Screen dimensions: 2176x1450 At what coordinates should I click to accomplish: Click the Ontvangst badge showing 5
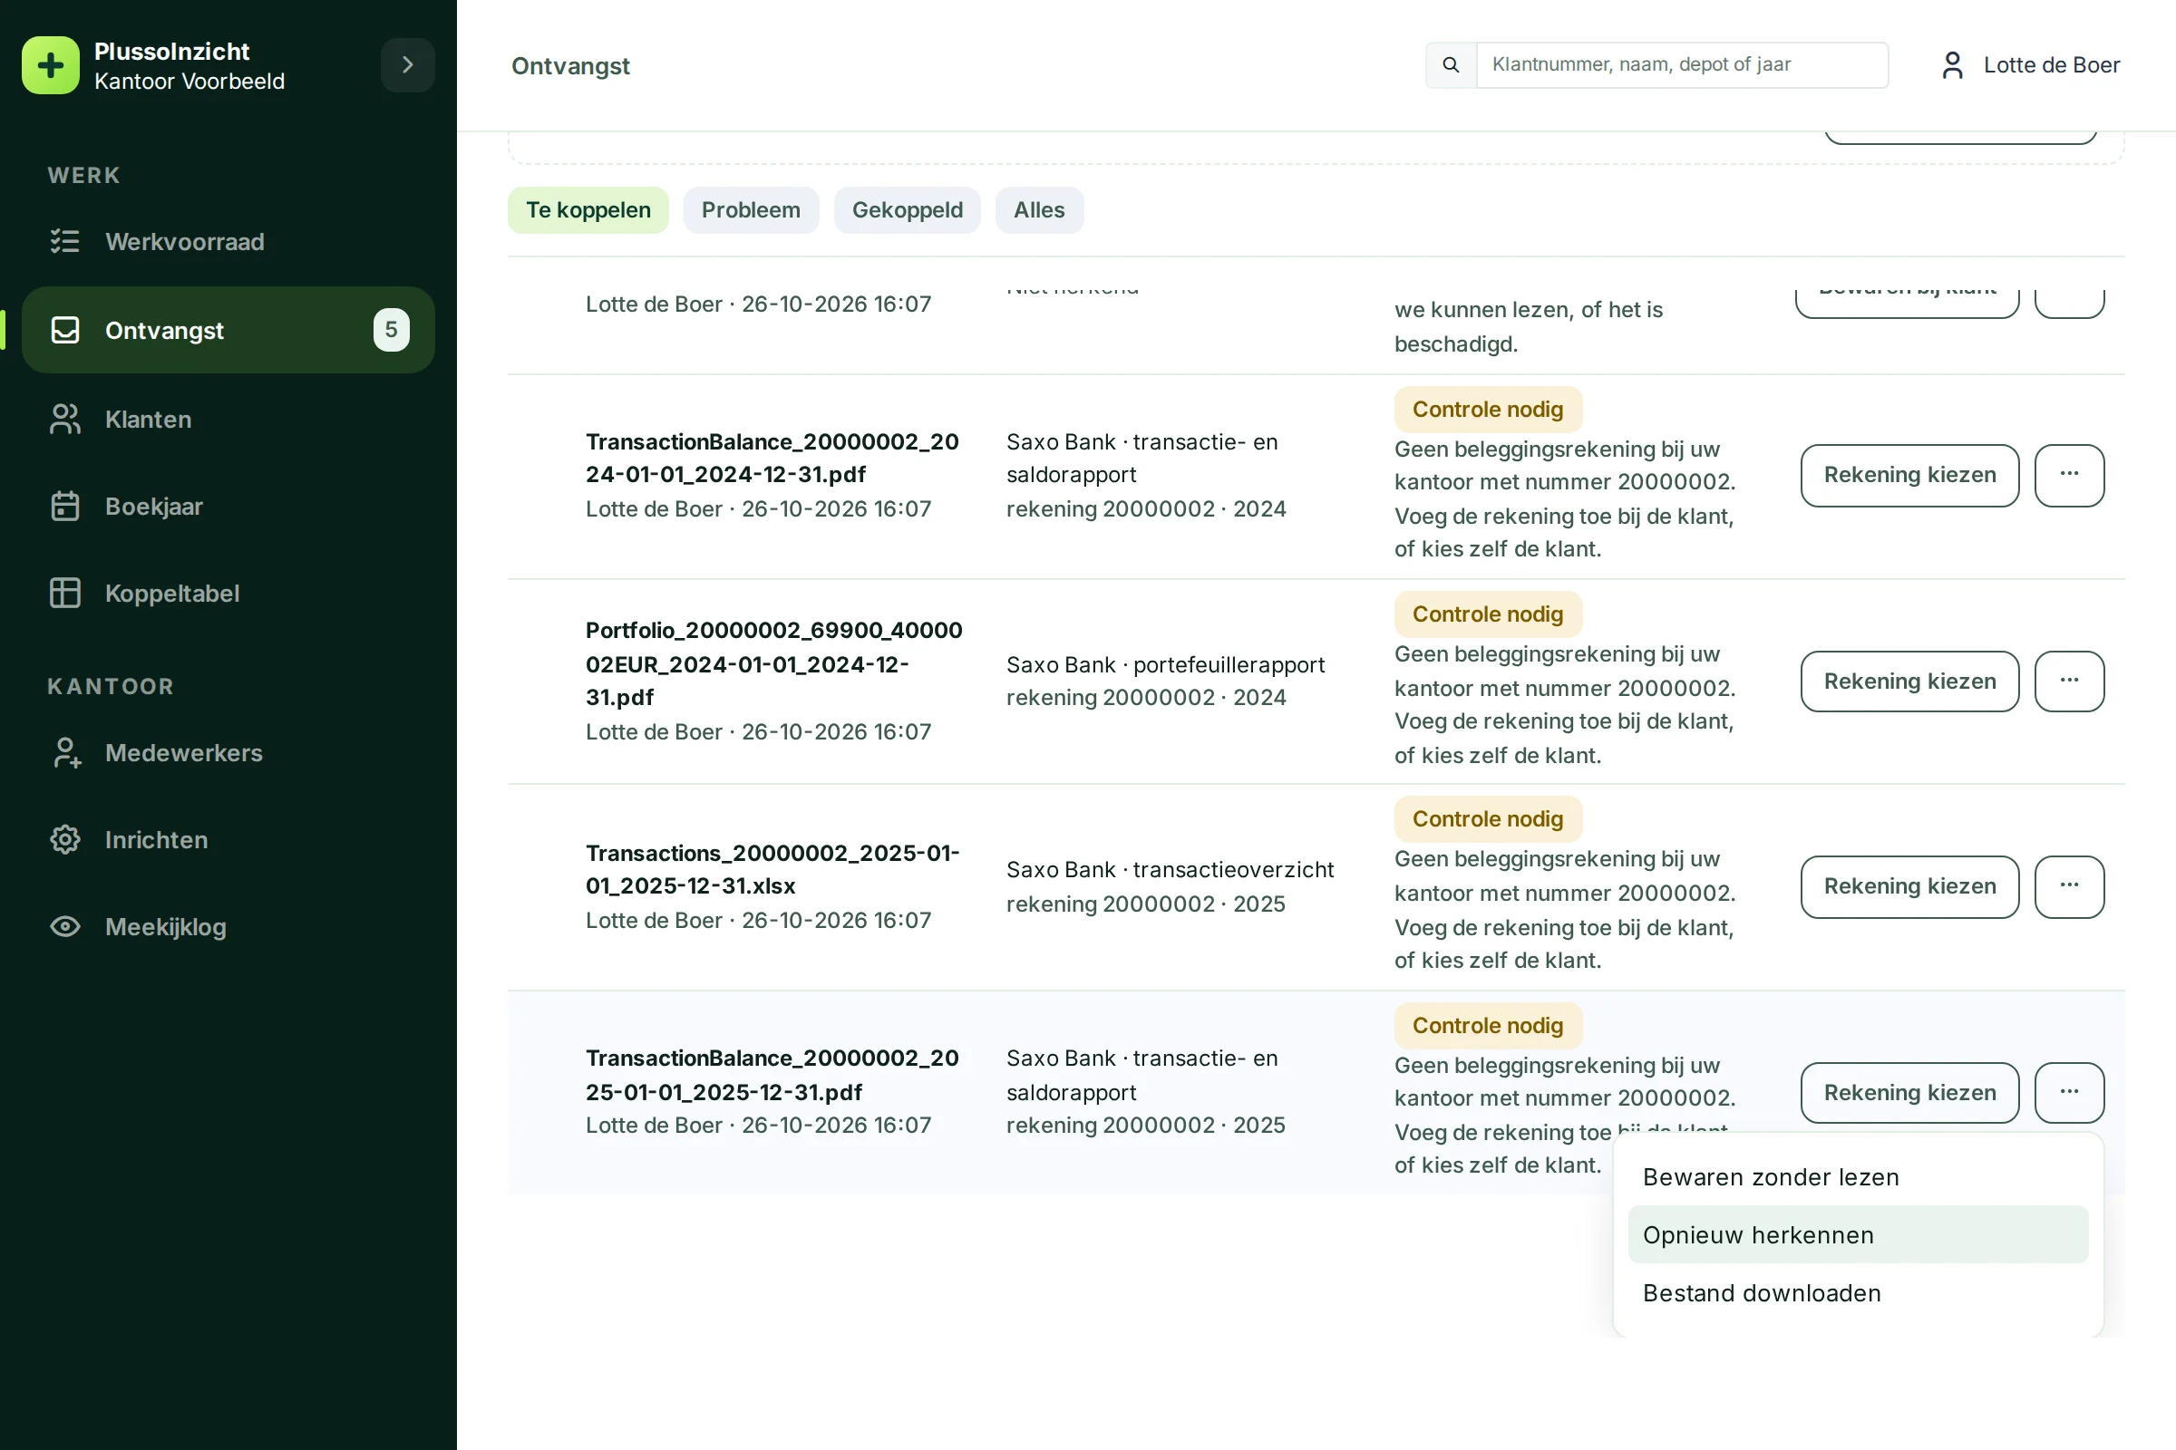click(x=392, y=330)
